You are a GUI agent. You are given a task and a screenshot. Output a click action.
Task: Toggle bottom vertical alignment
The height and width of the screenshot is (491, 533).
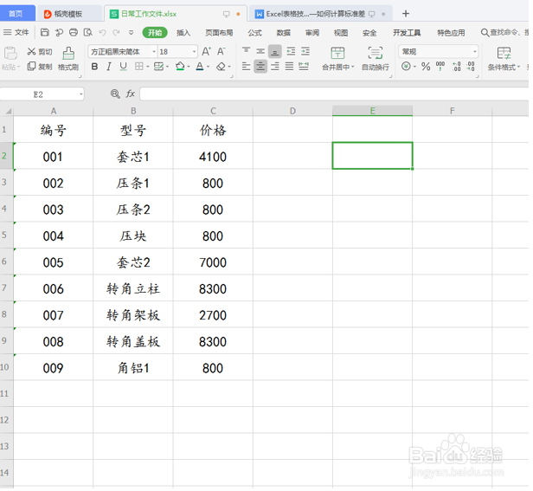pos(274,52)
